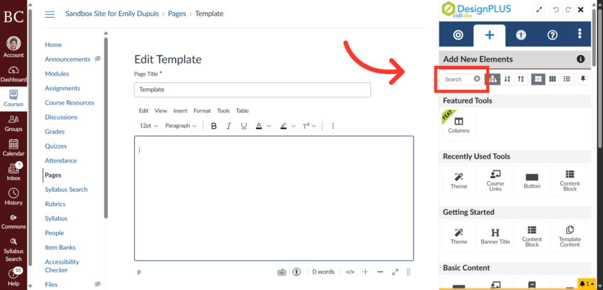The image size is (603, 290).
Task: Toggle fullscreen editor mode
Action: (x=395, y=272)
